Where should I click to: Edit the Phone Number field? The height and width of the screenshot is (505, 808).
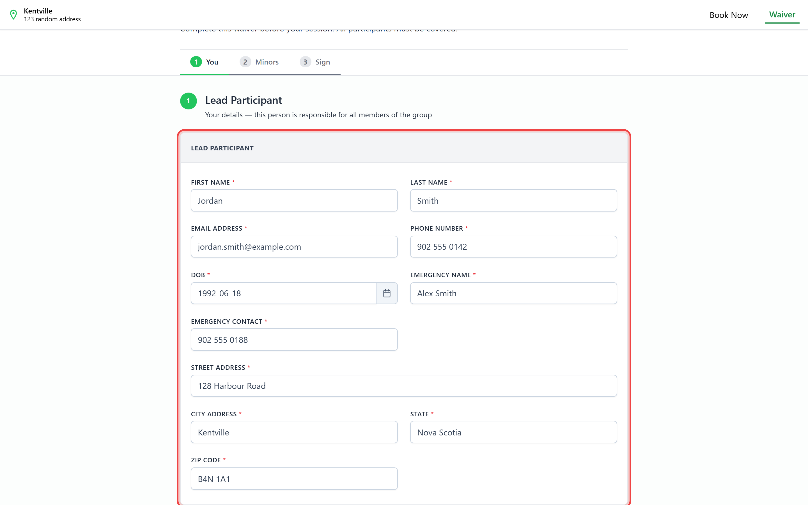pyautogui.click(x=513, y=247)
